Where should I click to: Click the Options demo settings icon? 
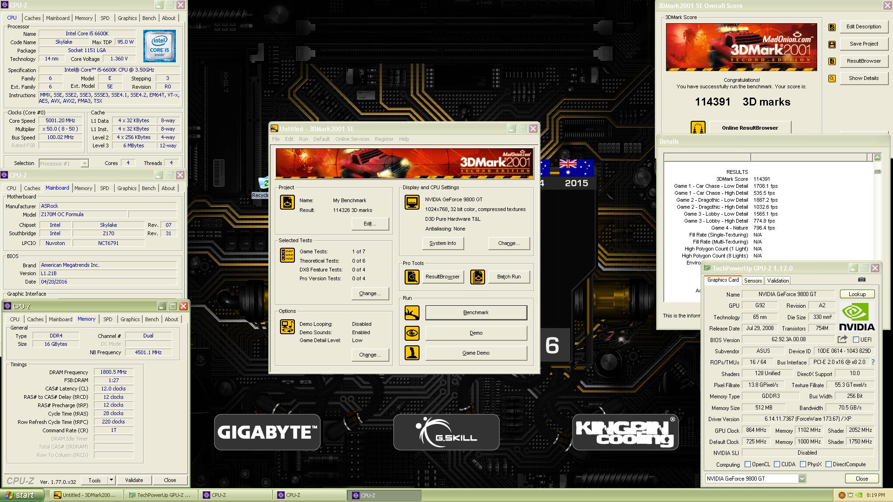click(x=287, y=327)
